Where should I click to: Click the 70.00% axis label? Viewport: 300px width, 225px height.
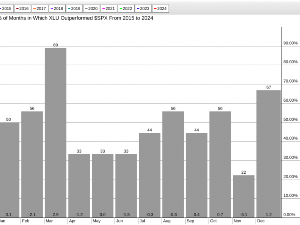point(290,81)
